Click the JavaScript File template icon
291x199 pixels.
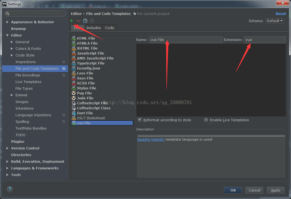click(74, 53)
